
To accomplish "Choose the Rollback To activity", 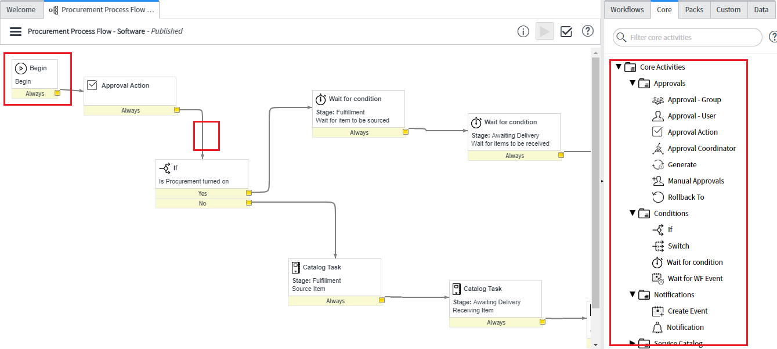I will pos(685,197).
